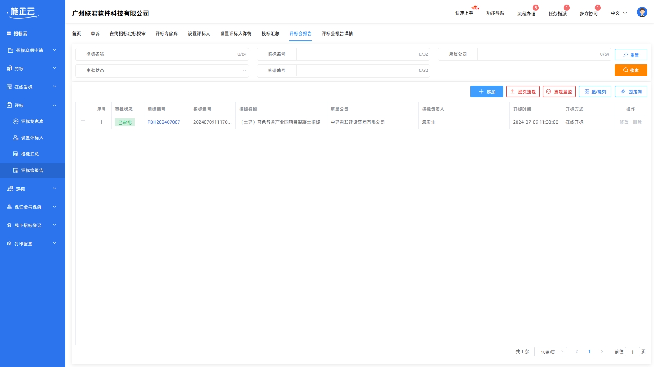654x367 pixels.
Task: Click the 评标会报告 icon in sidebar
Action: 16,170
